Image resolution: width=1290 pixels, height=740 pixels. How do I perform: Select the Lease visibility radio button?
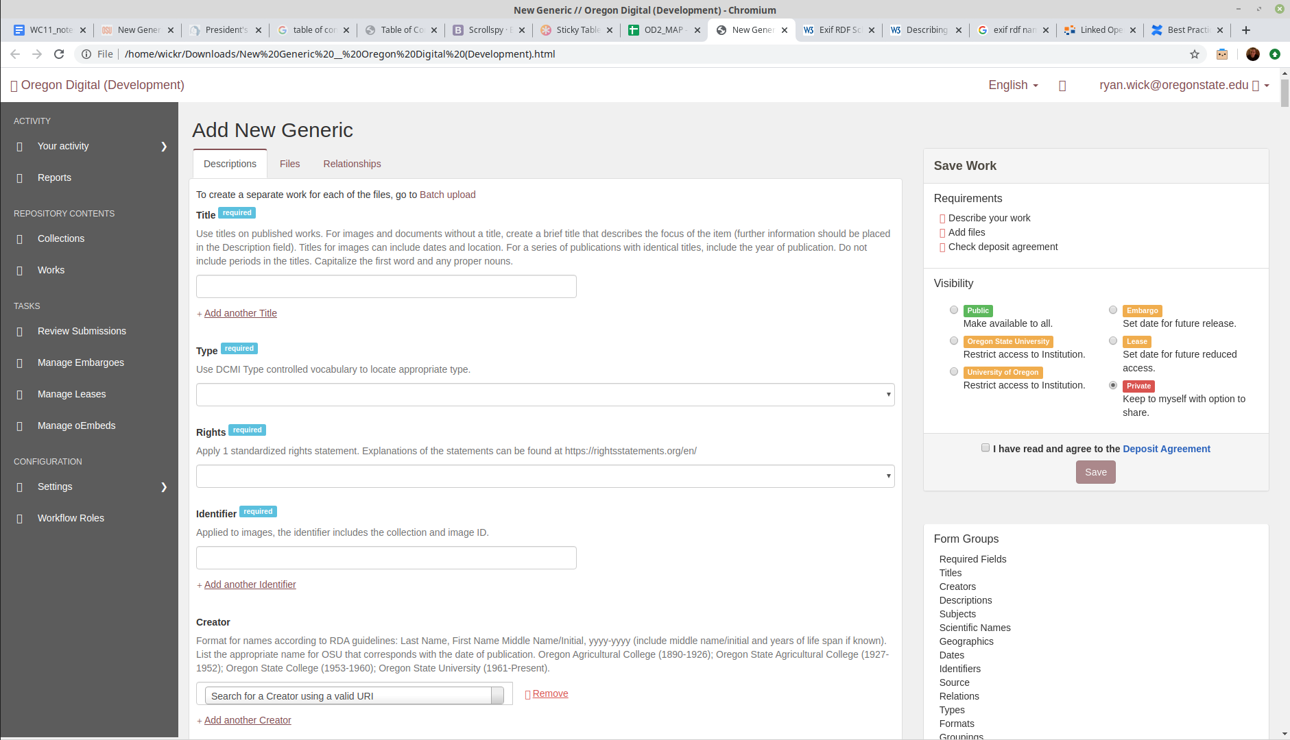[1113, 341]
